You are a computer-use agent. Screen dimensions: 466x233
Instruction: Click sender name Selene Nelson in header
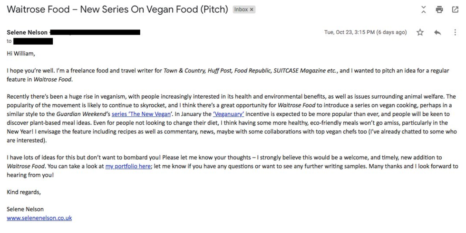tap(27, 32)
